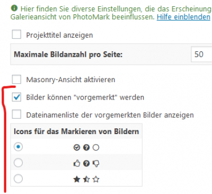212x194 pixels.
Task: Uncheck Bilder können vorgemerkt werden
Action: tap(16, 97)
